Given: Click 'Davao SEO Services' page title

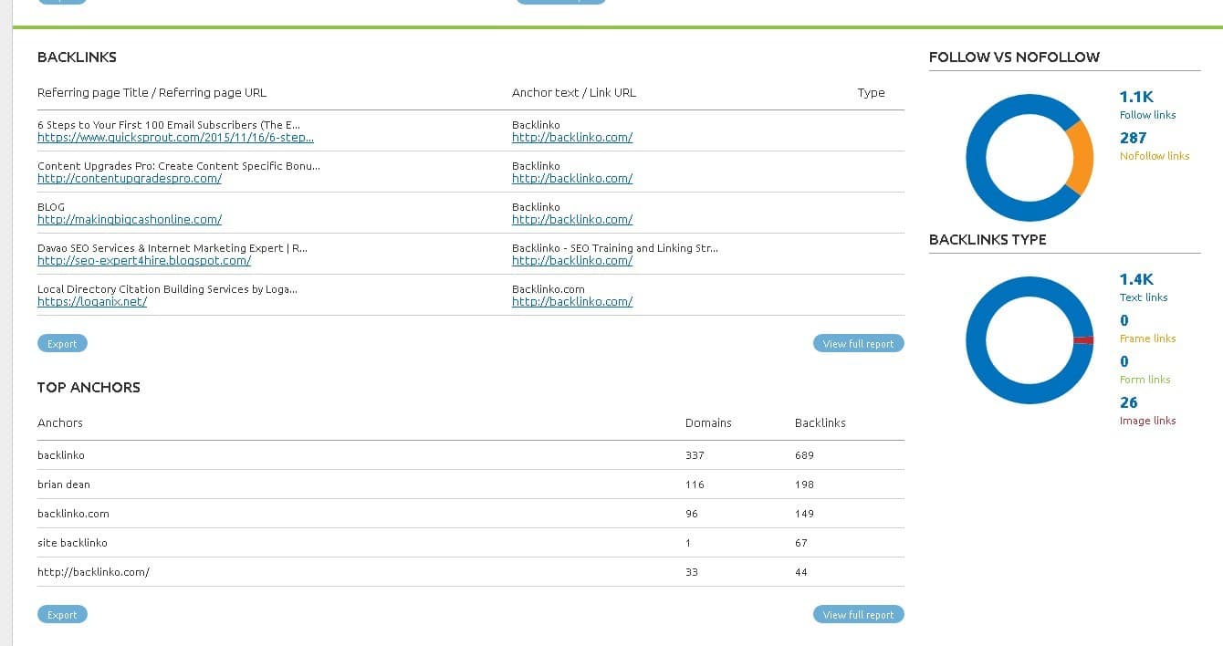Looking at the screenshot, I should (172, 248).
